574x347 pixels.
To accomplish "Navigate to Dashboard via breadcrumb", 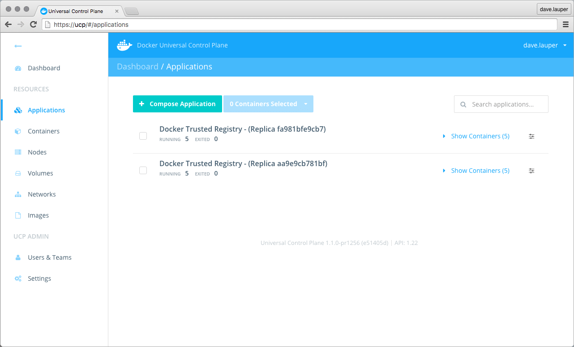I will click(x=137, y=66).
